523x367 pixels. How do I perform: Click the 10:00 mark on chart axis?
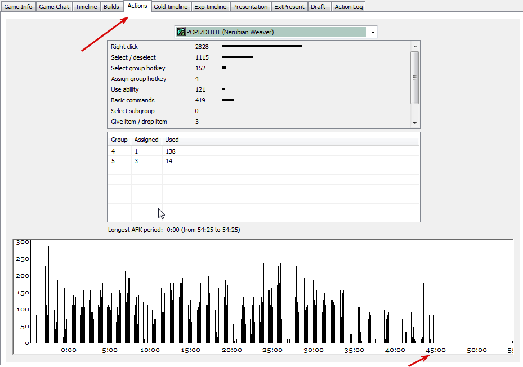click(150, 350)
